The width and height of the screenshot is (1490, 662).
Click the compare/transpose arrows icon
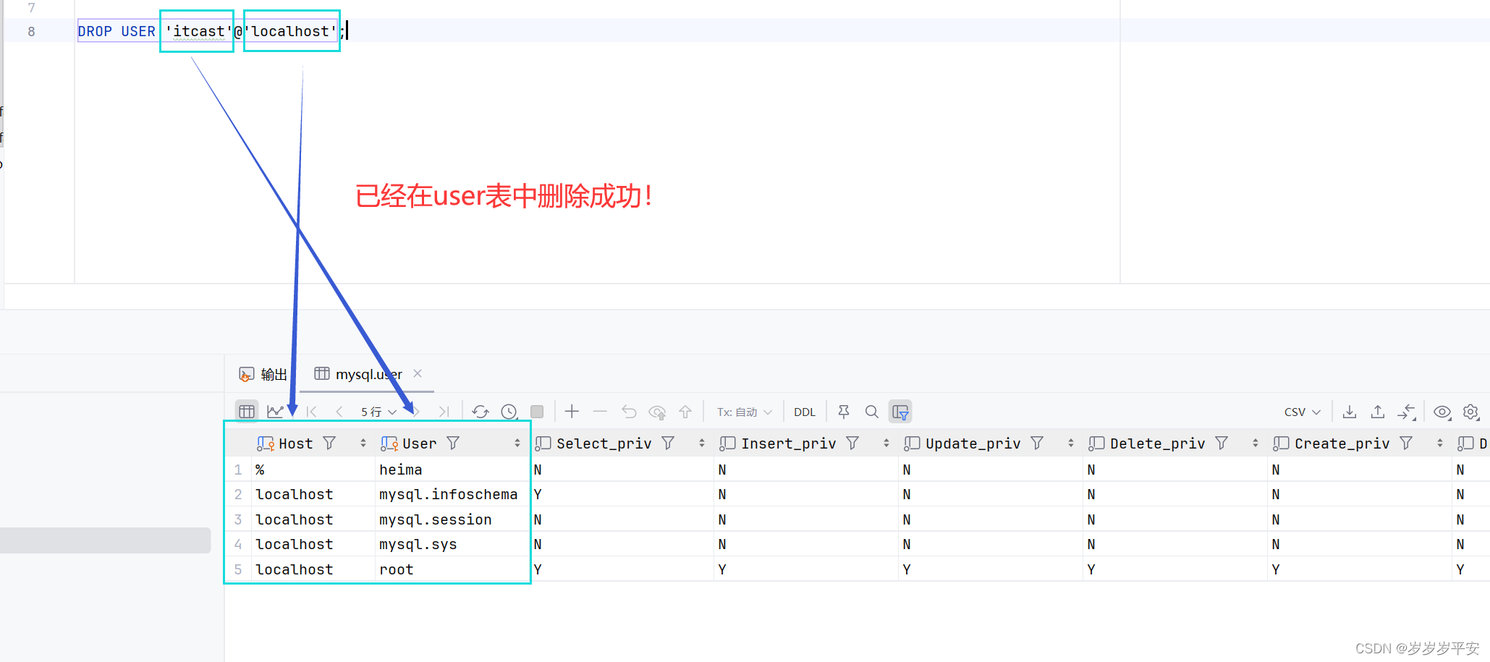[1407, 412]
